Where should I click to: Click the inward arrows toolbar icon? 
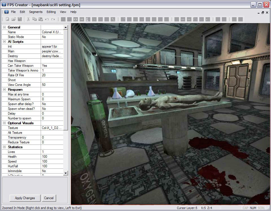point(82,19)
